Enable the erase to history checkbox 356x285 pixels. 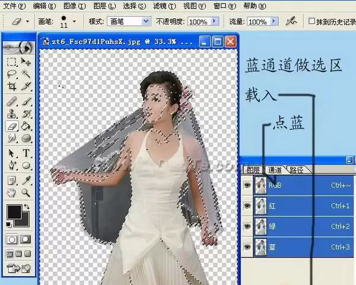[x=311, y=21]
